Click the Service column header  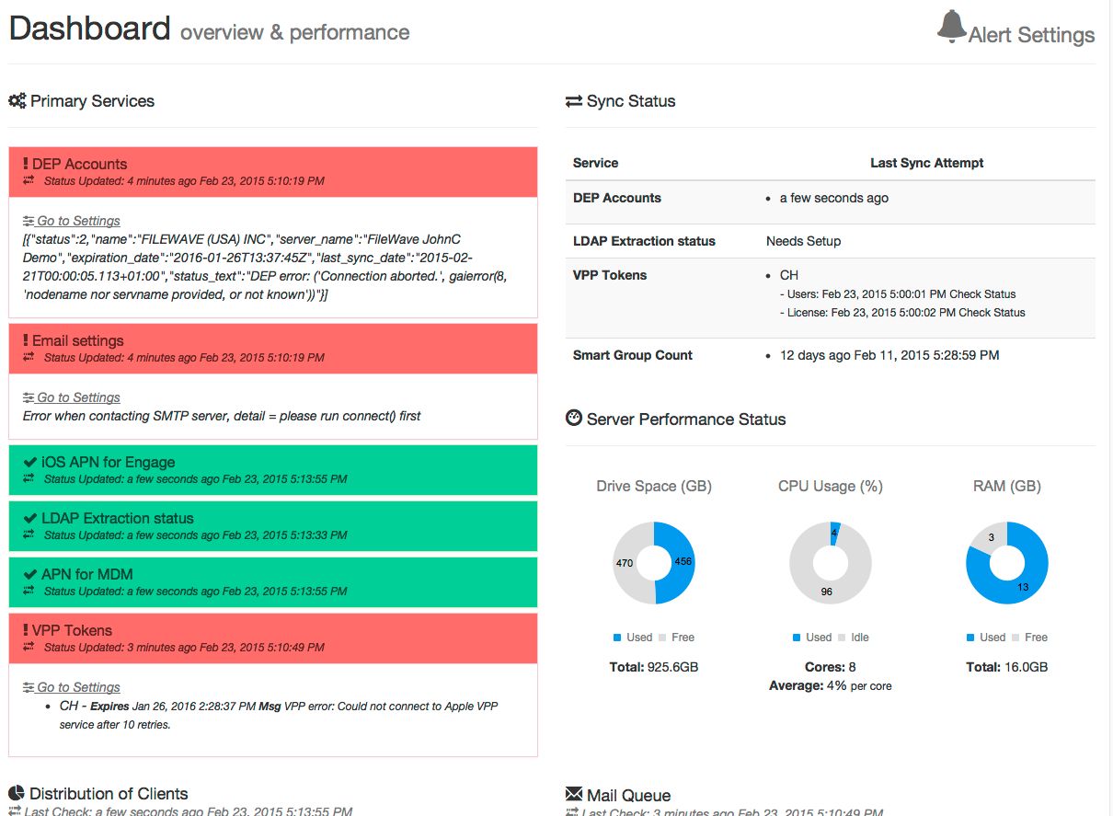pos(594,163)
